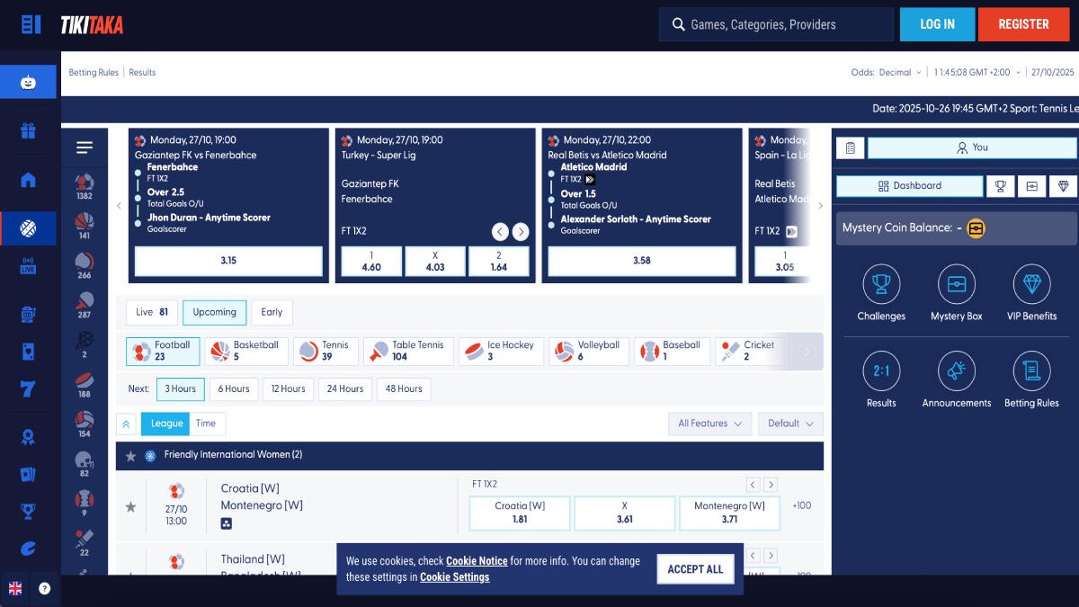Click the games search input field
Image resolution: width=1079 pixels, height=607 pixels.
(x=776, y=25)
